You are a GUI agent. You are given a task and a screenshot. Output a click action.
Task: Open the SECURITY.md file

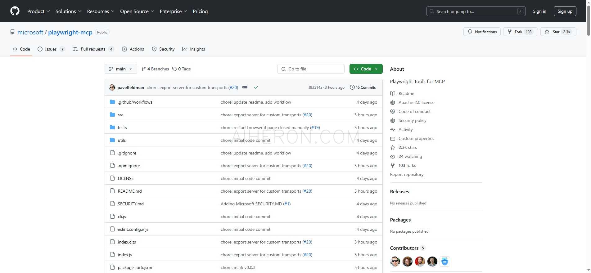pos(131,204)
